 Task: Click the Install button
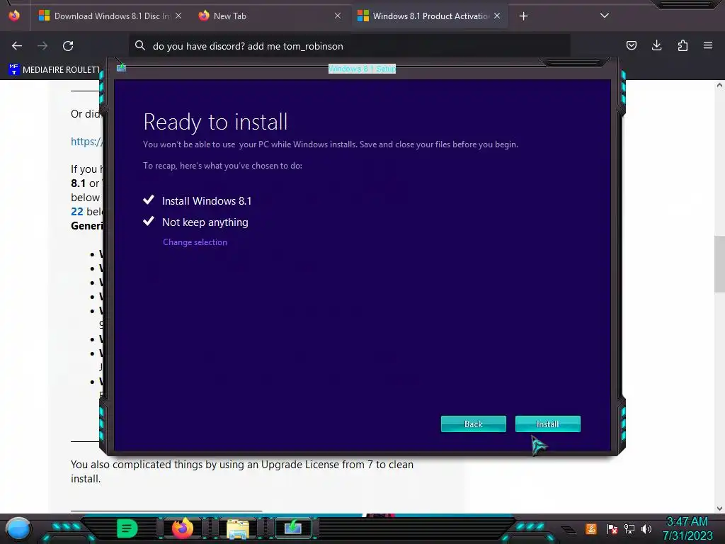tap(547, 424)
